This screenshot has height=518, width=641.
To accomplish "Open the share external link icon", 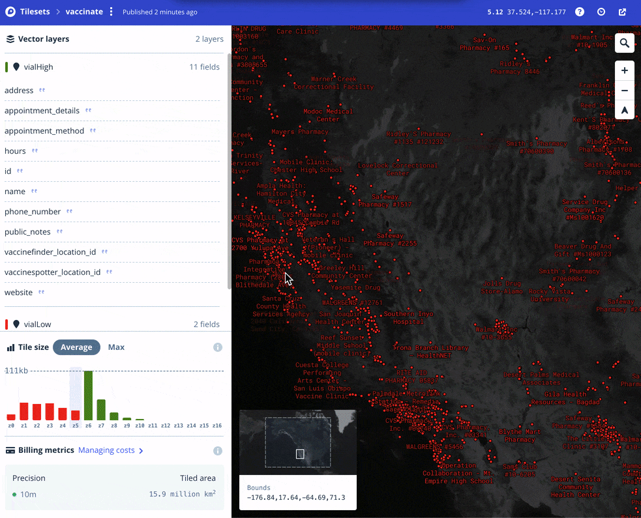I will (622, 12).
